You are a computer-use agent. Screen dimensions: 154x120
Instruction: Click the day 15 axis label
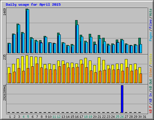tap(72, 117)
